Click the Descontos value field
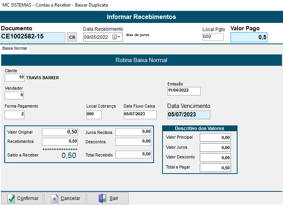283x205 pixels. 133,142
